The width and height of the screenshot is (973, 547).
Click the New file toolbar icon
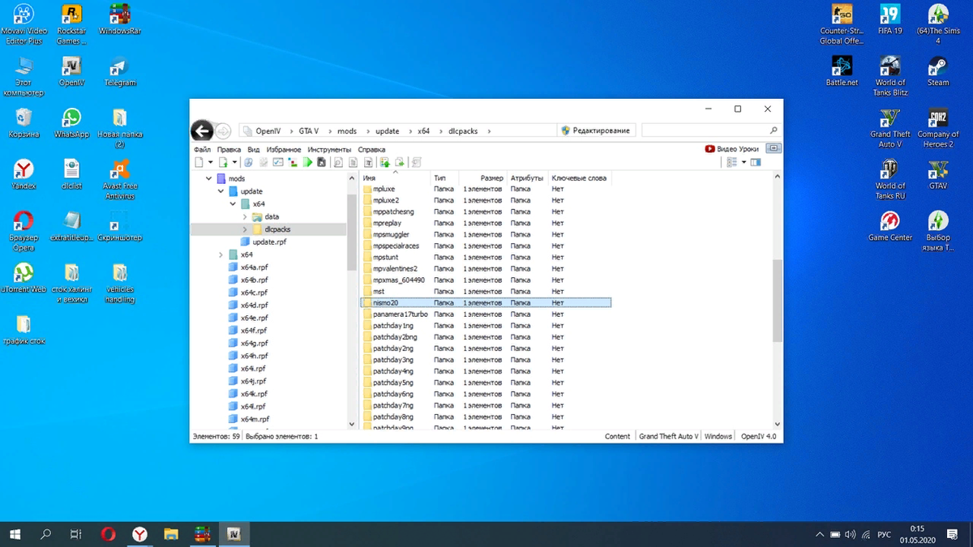[199, 162]
